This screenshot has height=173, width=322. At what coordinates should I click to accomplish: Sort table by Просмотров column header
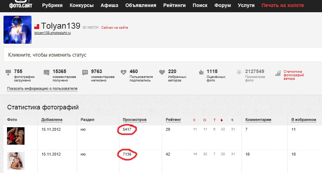pos(134,120)
